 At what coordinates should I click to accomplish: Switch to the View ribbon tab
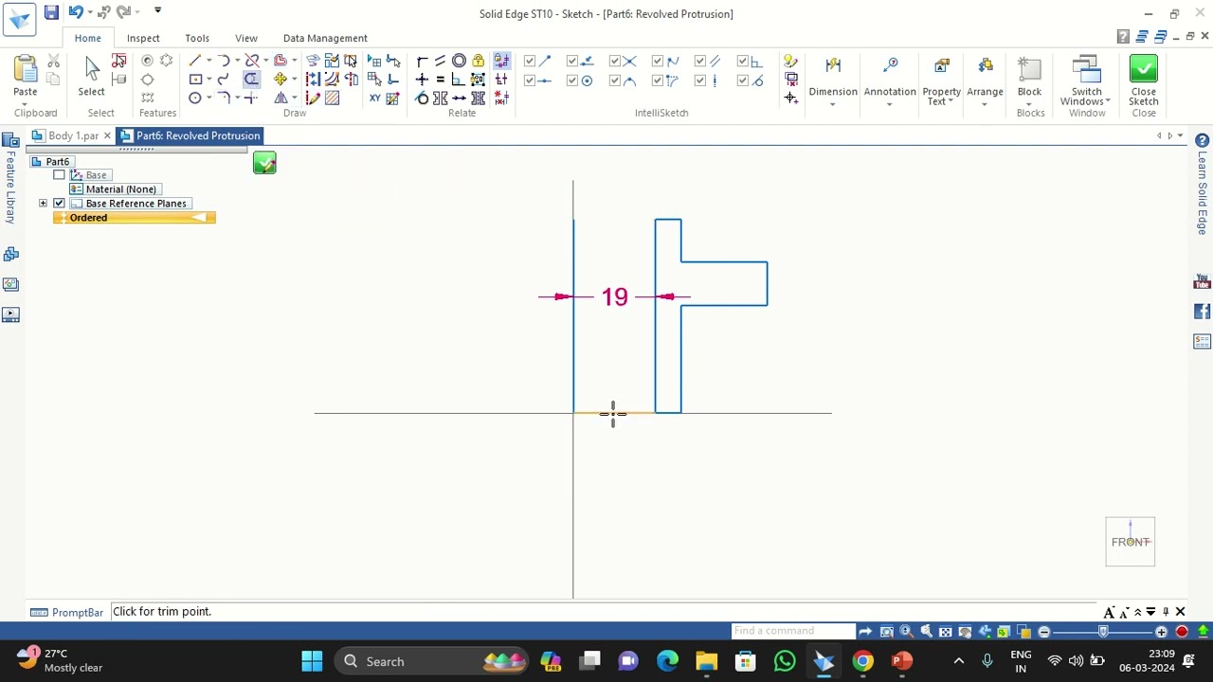pos(246,38)
